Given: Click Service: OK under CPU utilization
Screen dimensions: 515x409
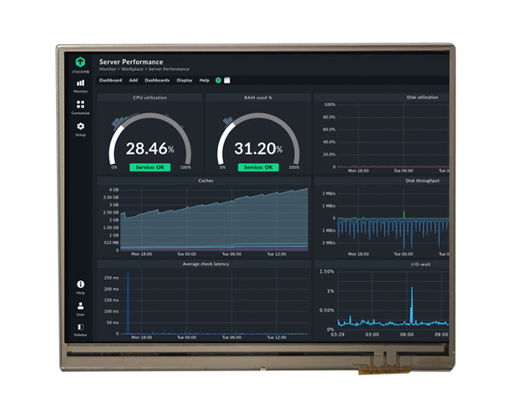Looking at the screenshot, I should [149, 167].
